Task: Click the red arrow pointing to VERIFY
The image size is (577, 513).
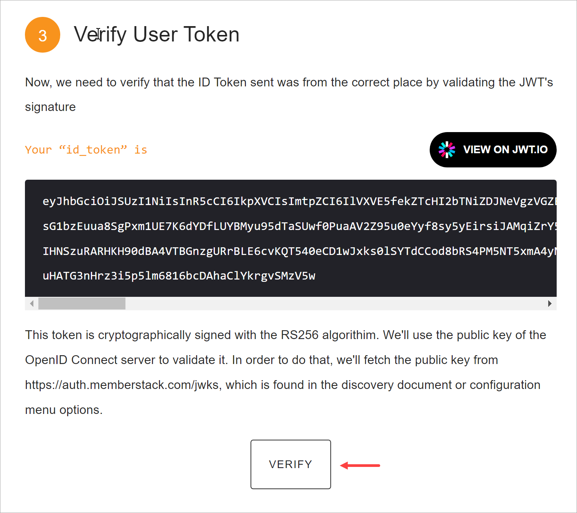Action: click(x=360, y=465)
